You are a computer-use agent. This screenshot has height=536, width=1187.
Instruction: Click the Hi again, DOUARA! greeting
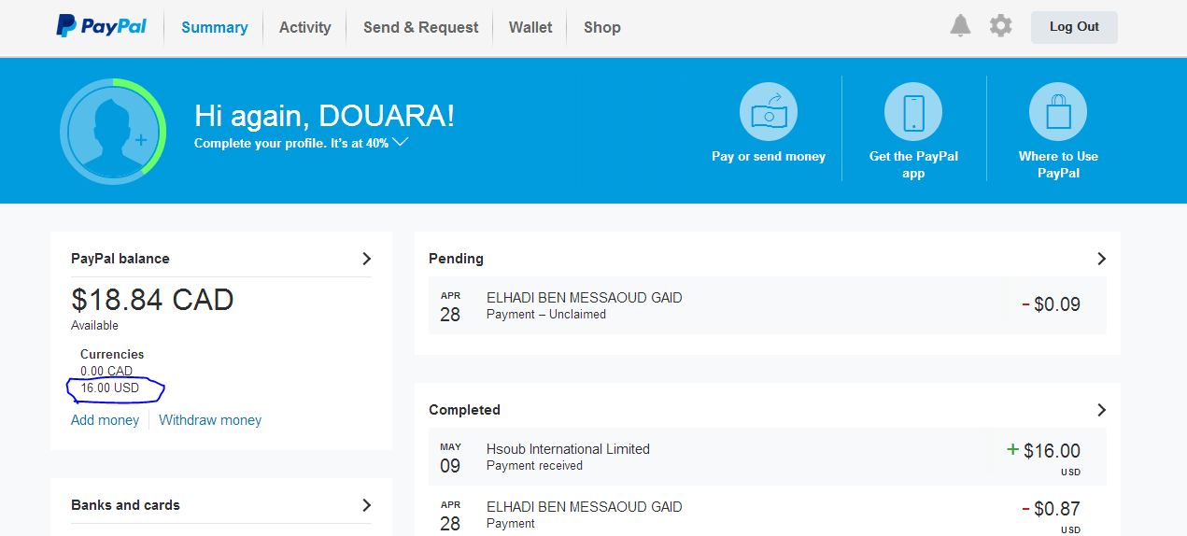324,116
